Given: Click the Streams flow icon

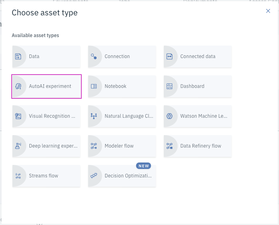Looking at the screenshot, I should point(18,176).
